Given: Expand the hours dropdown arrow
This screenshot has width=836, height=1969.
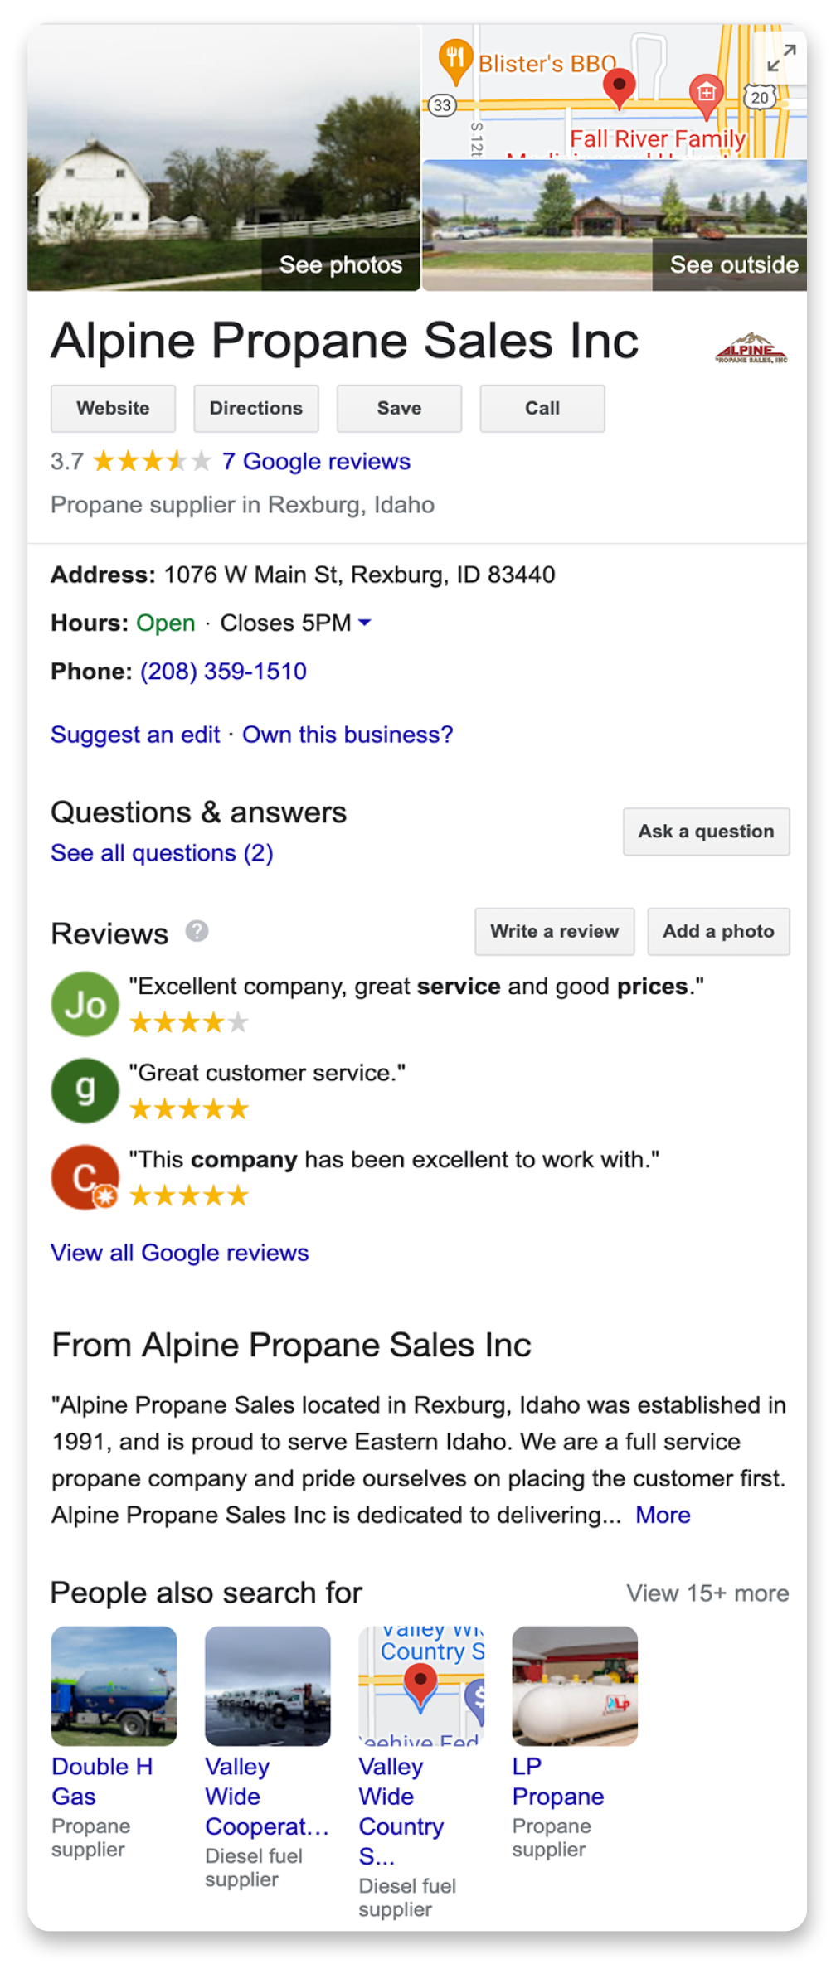Looking at the screenshot, I should click(364, 623).
